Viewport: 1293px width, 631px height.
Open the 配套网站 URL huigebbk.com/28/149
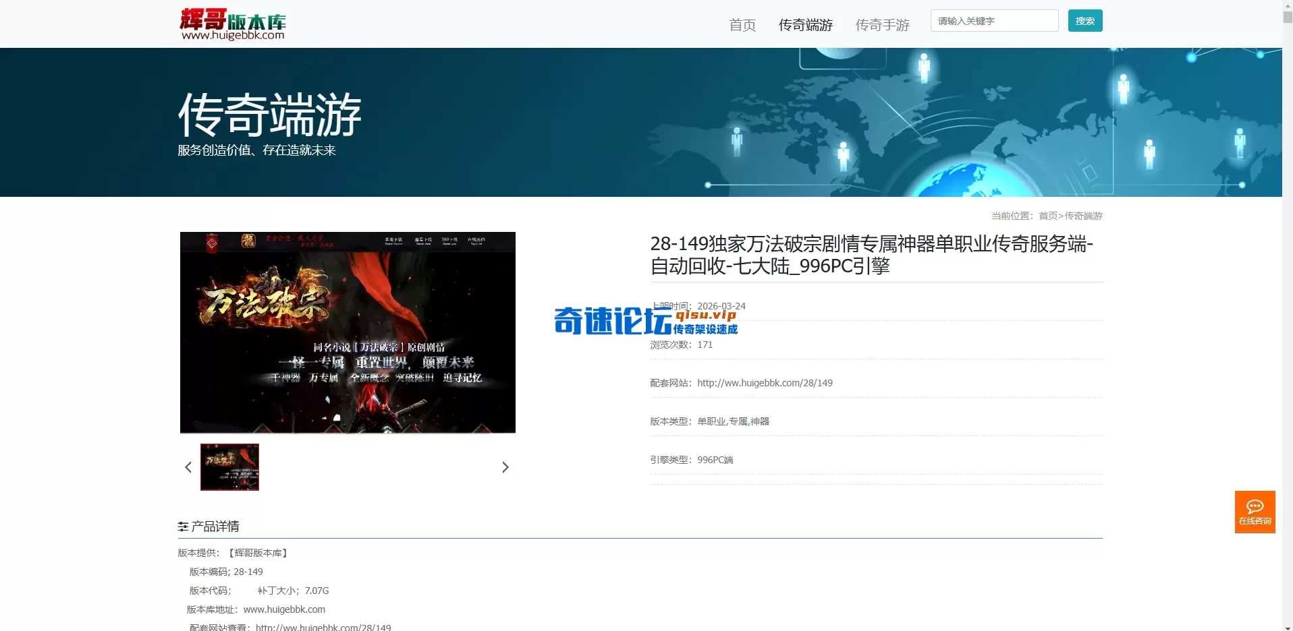coord(765,382)
